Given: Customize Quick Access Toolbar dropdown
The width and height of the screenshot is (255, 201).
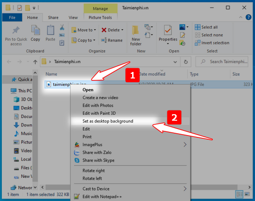Looking at the screenshot, I should 34,8.
